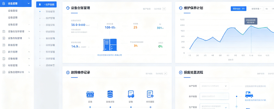Click the storefront icon in 故障维修记录 card

(x=90, y=94)
